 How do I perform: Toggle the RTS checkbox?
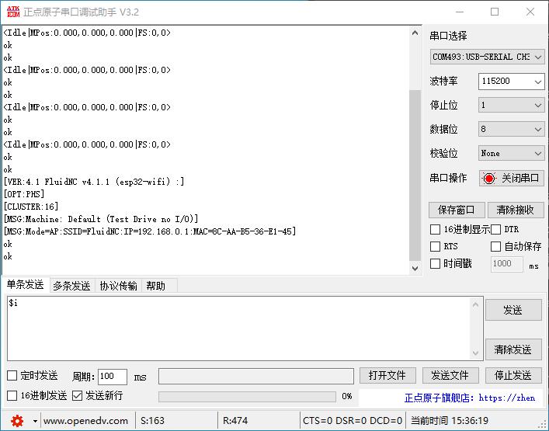point(435,246)
